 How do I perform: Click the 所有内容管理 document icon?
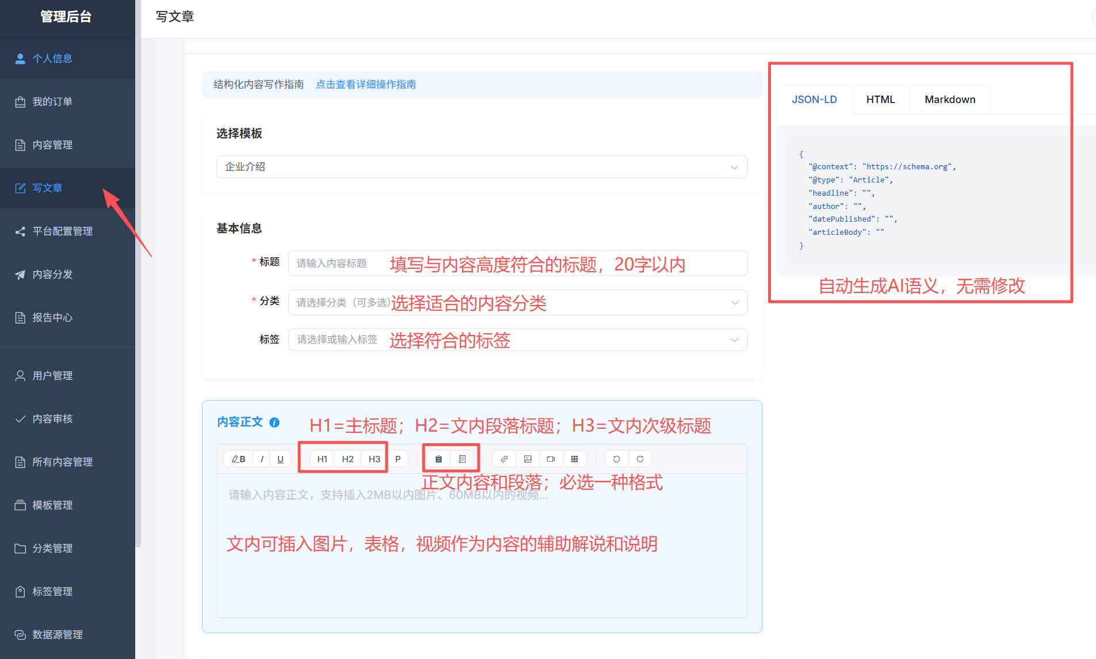20,462
